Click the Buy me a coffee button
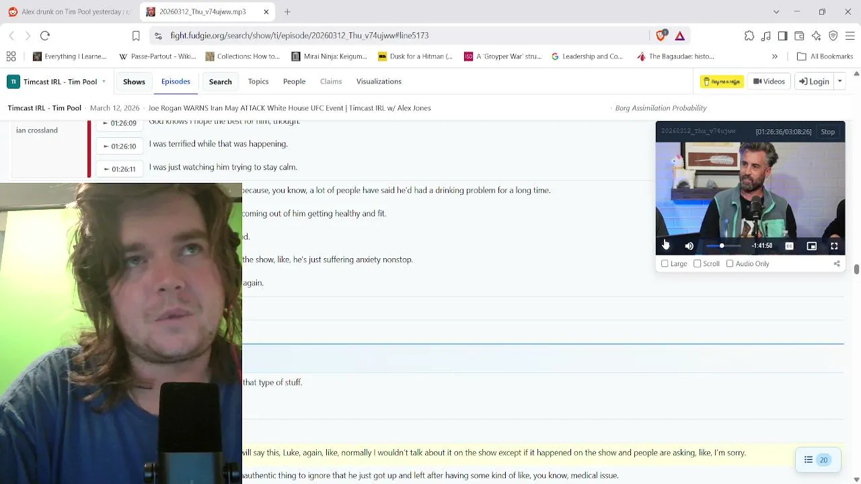The width and height of the screenshot is (861, 484). 722,81
